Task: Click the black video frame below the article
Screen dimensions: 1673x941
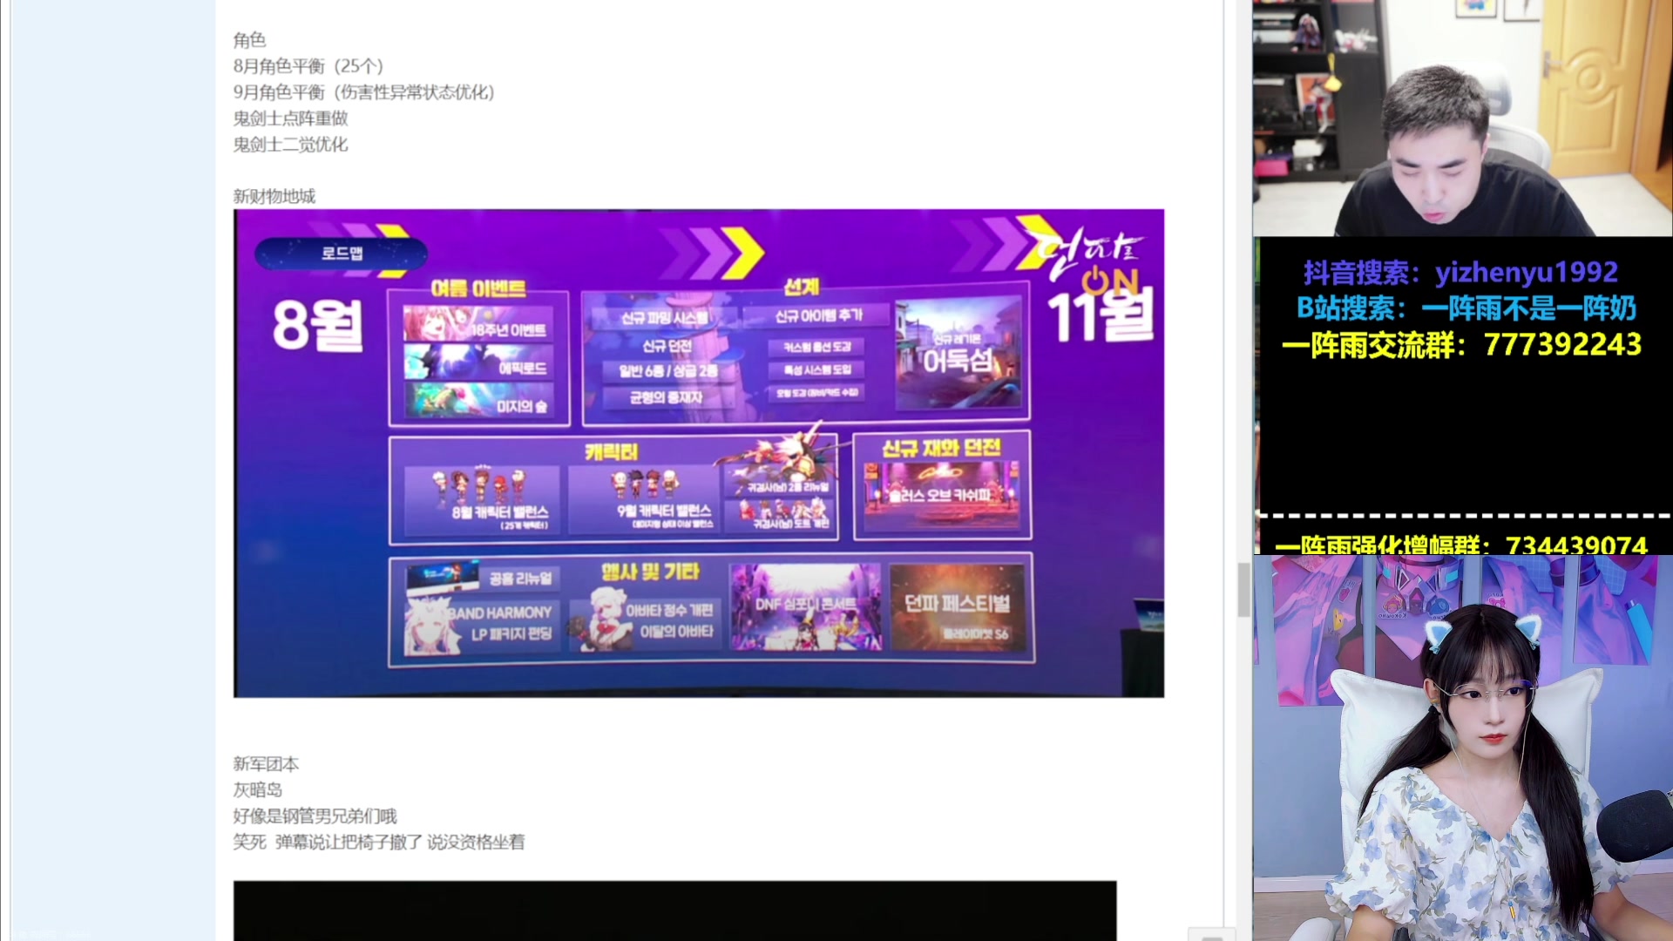Action: tap(674, 911)
